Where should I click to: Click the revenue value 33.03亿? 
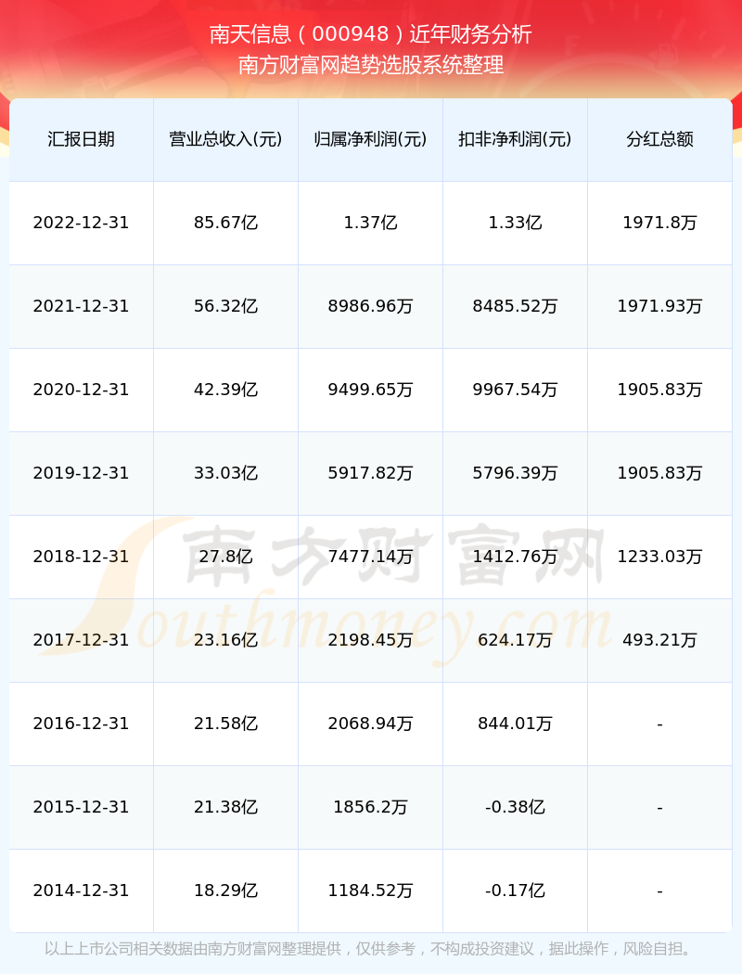pos(226,473)
